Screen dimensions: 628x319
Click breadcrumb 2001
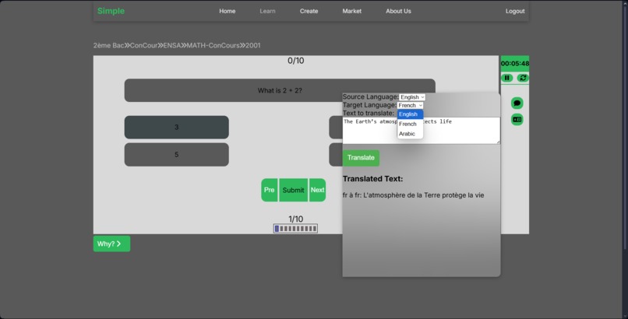tap(252, 46)
